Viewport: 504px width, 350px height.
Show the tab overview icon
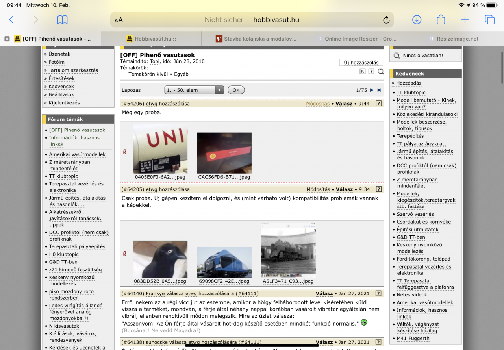tap(489, 20)
